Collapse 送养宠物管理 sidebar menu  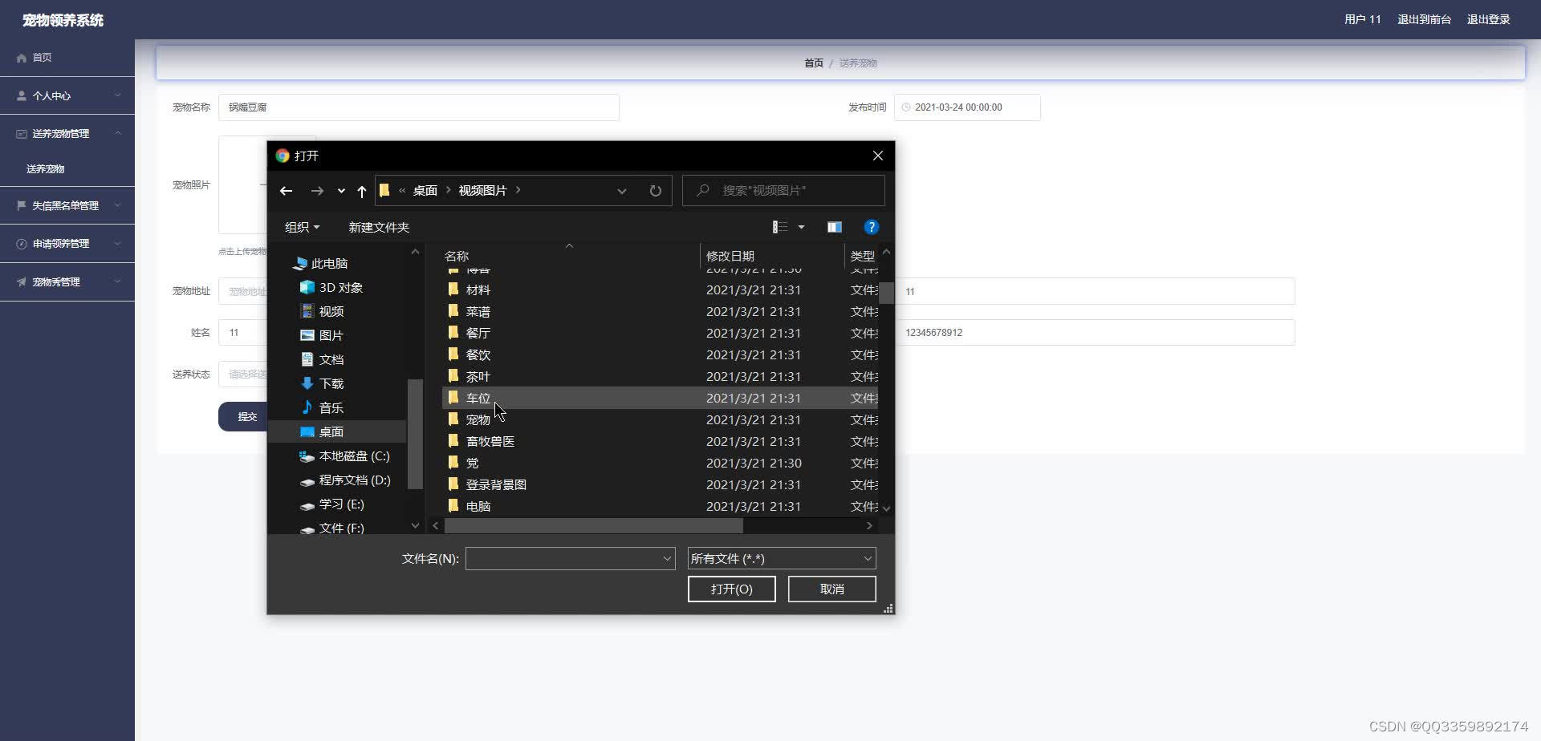67,133
